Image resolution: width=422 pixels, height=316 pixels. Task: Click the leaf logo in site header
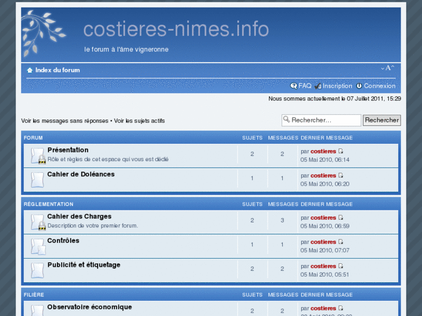click(x=43, y=34)
